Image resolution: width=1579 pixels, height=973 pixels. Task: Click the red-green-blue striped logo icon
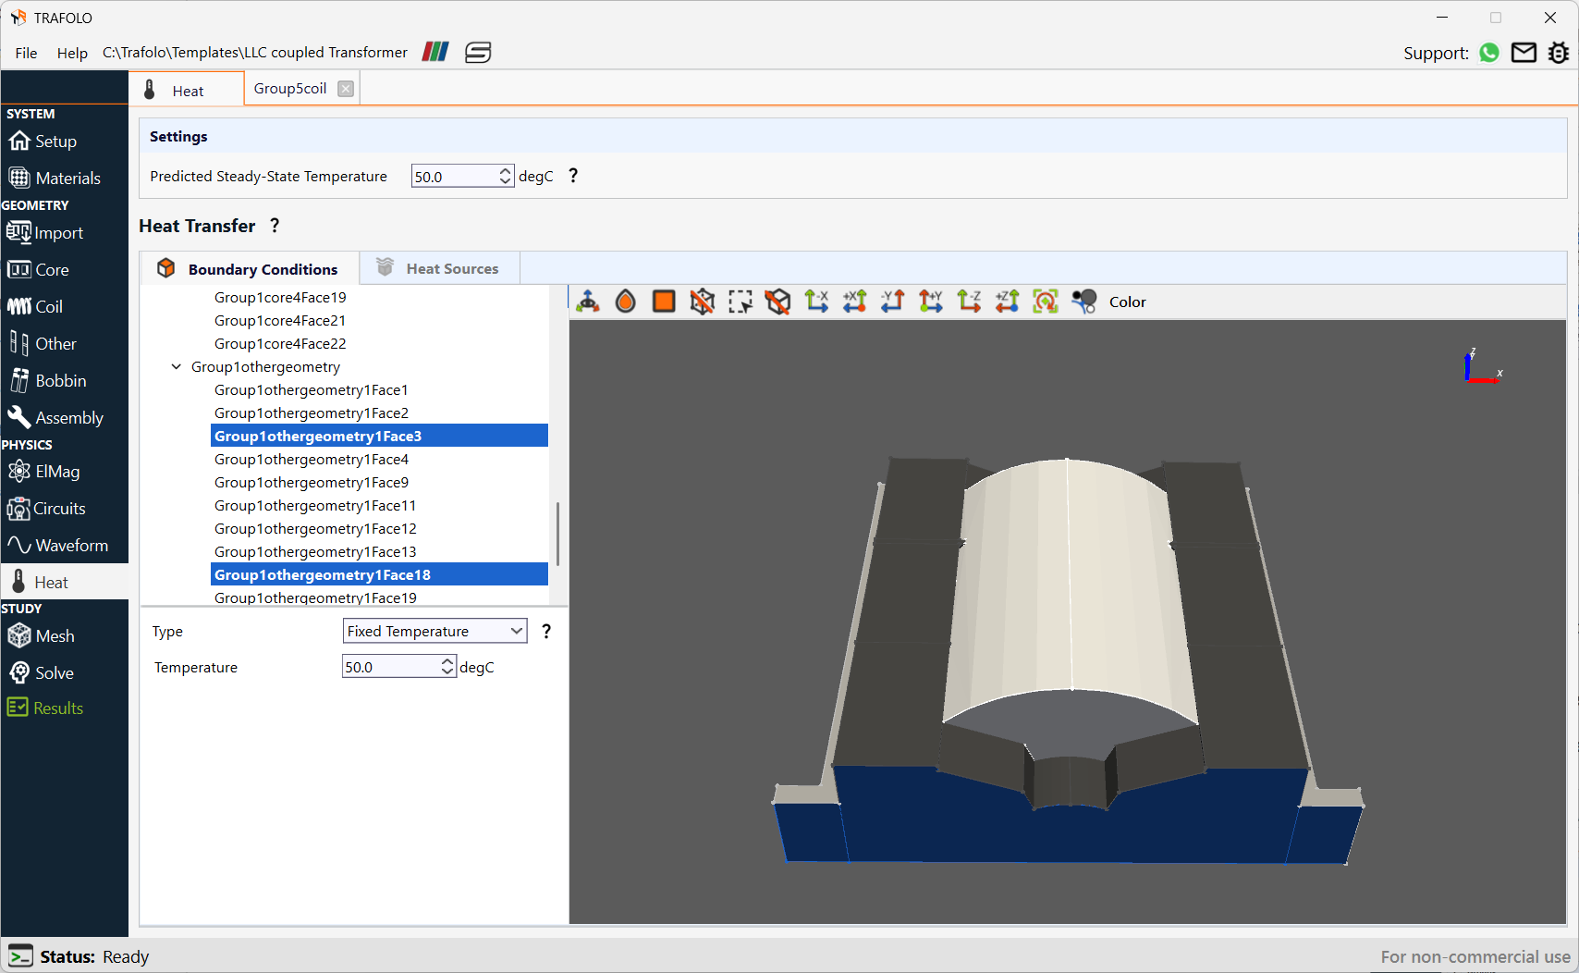435,52
